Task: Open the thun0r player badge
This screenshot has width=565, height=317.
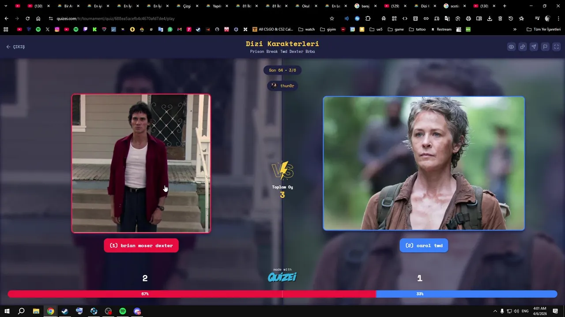Action: tap(282, 86)
